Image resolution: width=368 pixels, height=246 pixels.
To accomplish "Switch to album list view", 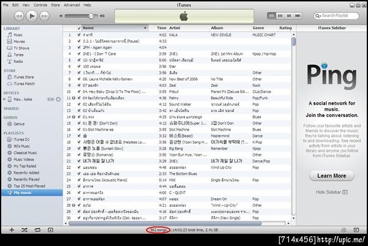I will [x=280, y=16].
